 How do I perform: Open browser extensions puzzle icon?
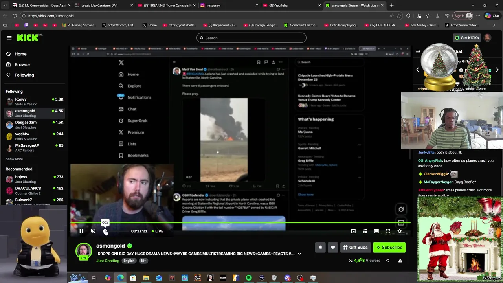[x=408, y=16]
